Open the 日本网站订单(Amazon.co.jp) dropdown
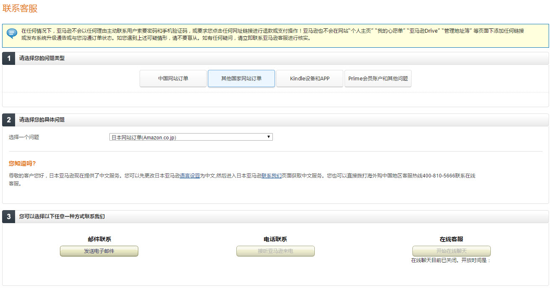The width and height of the screenshot is (552, 288). 191,137
